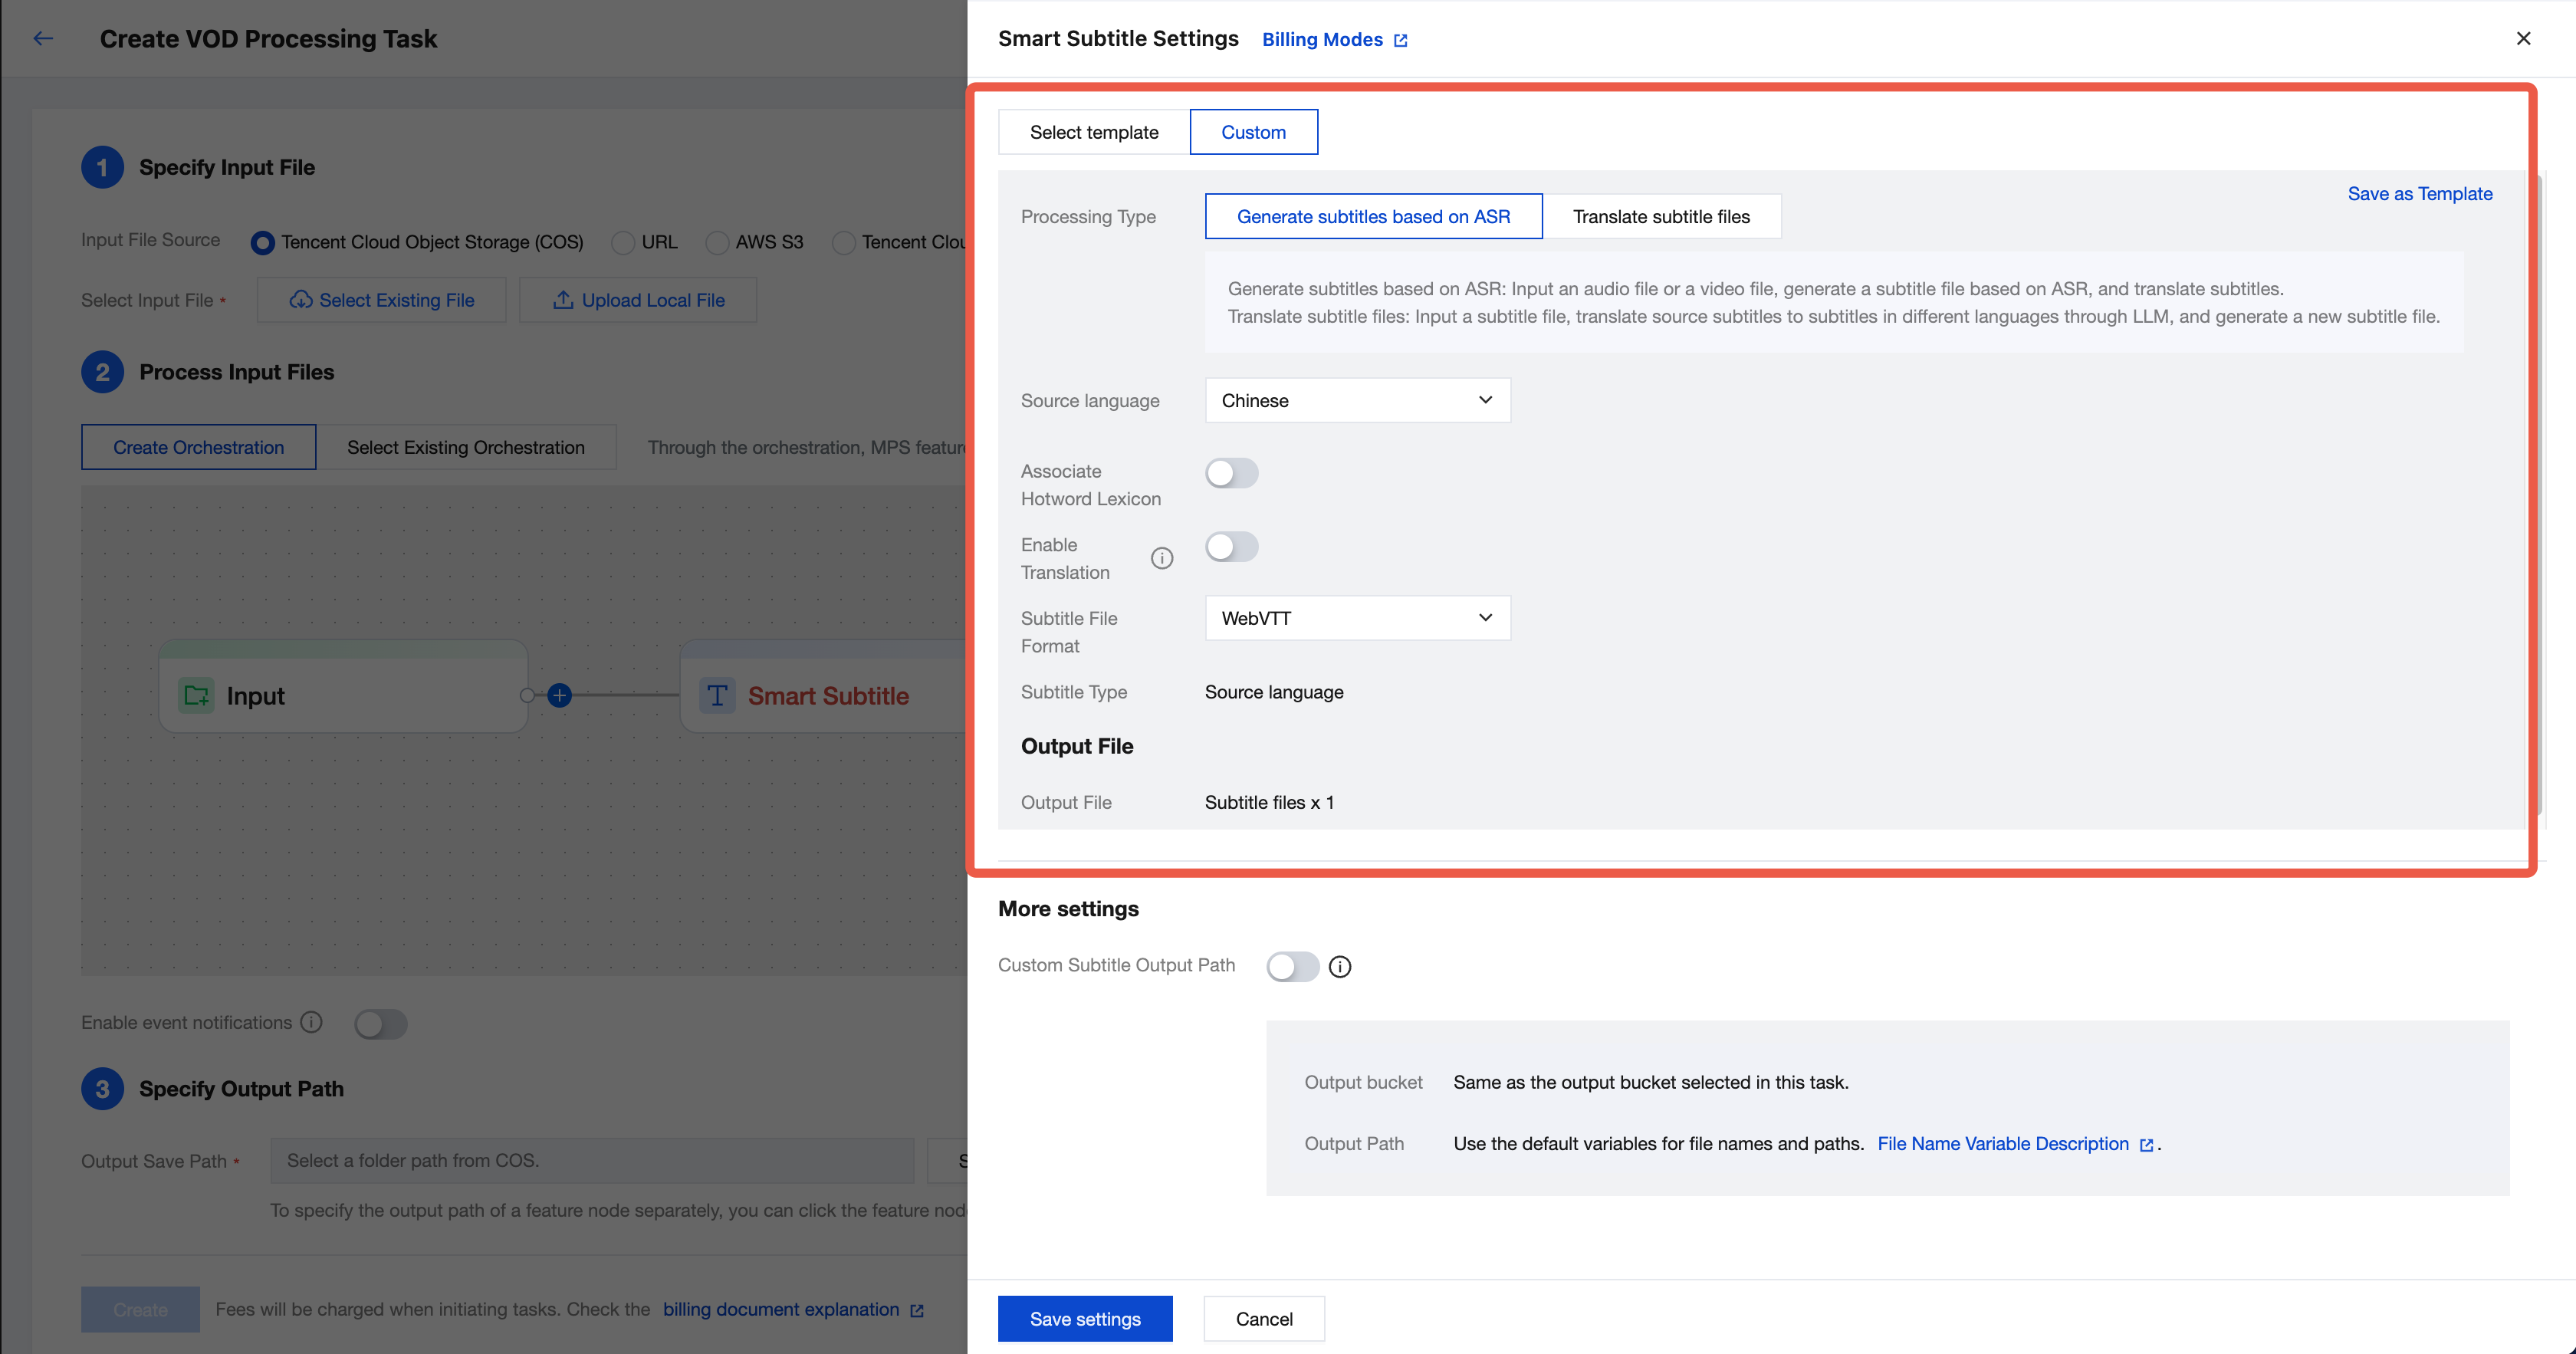Click the Output Save Path input field
The height and width of the screenshot is (1354, 2576).
(592, 1160)
